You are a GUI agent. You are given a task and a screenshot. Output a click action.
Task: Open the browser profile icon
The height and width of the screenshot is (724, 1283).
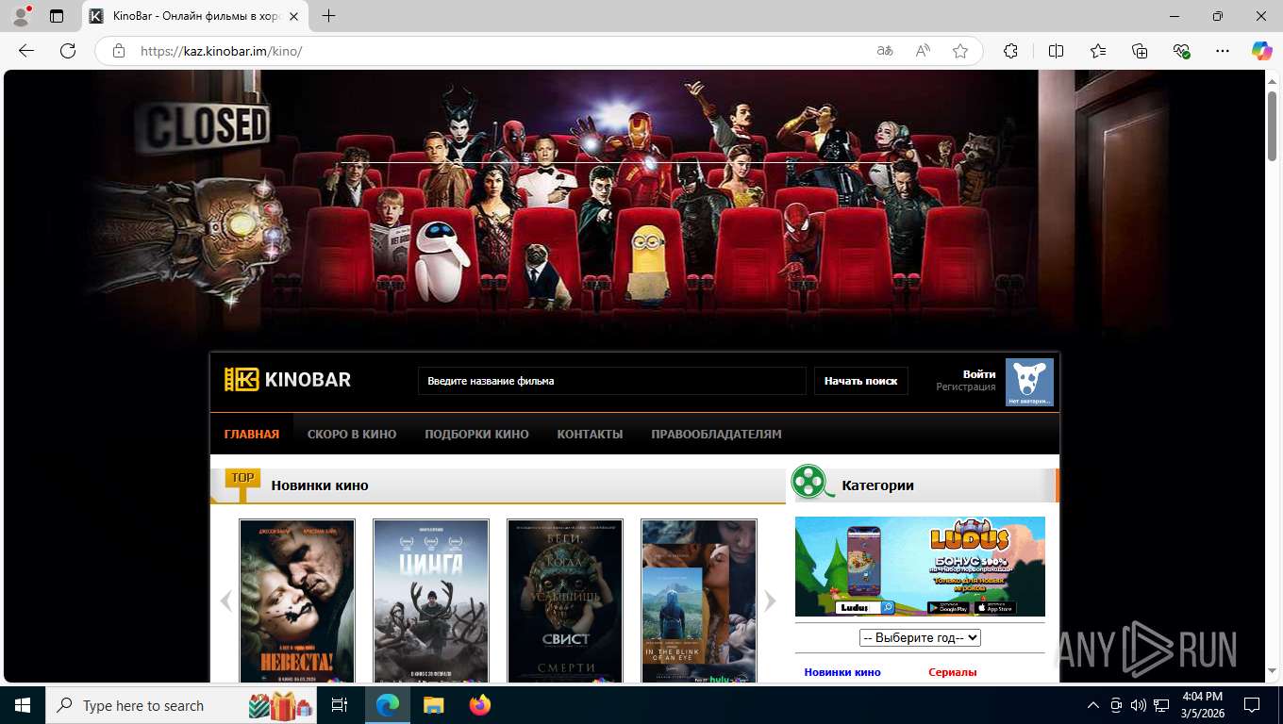[21, 16]
